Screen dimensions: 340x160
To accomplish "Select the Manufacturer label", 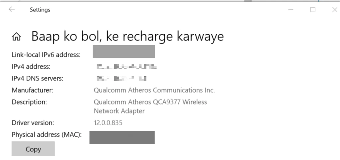I will [32, 90].
